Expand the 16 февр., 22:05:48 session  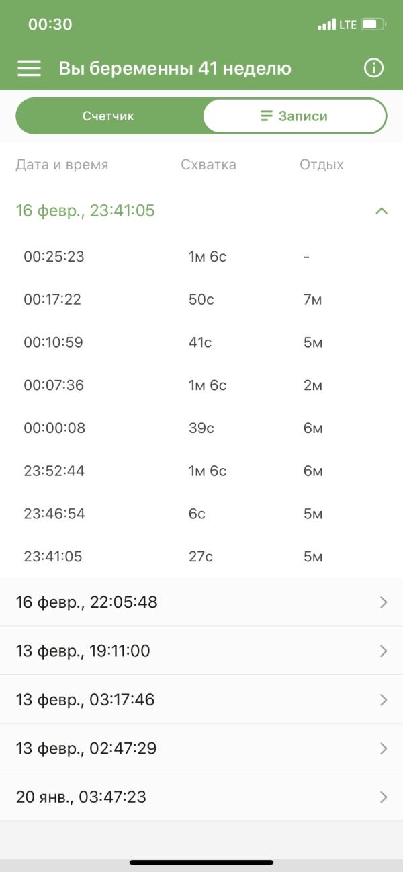click(201, 602)
